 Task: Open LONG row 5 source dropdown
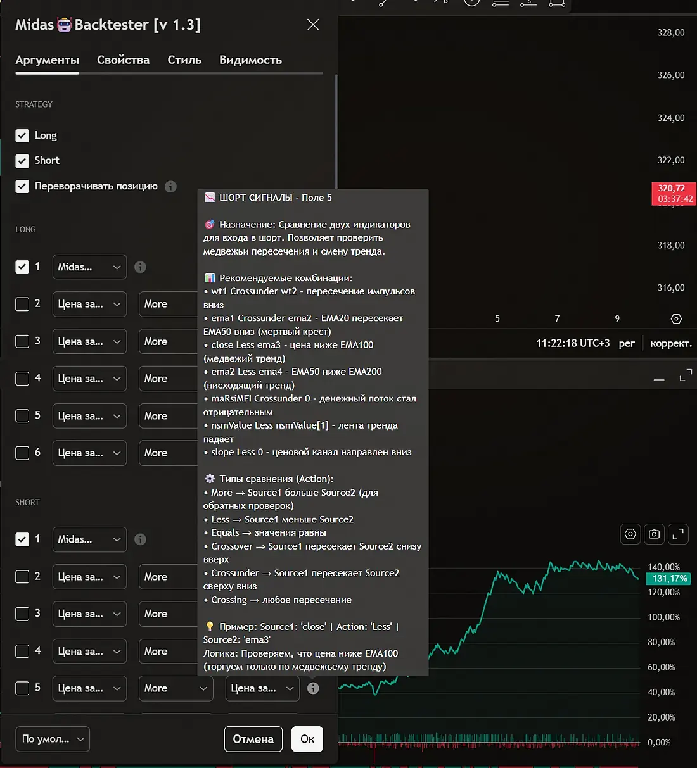point(89,416)
